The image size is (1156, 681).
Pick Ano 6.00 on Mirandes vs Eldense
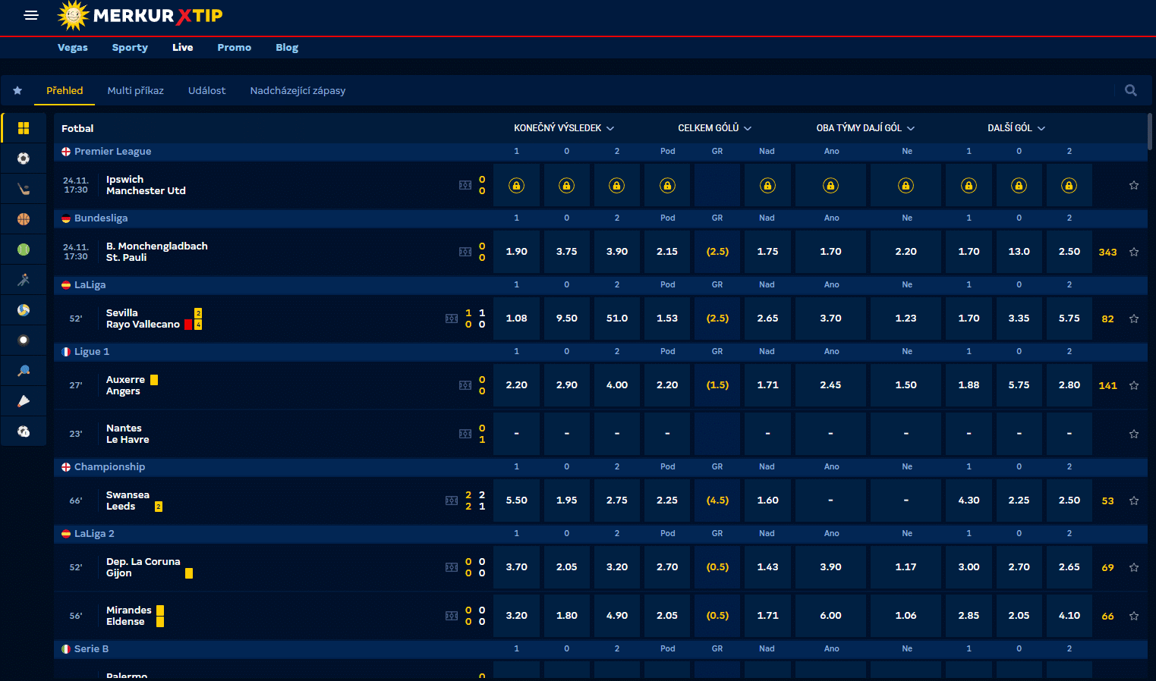(x=830, y=616)
